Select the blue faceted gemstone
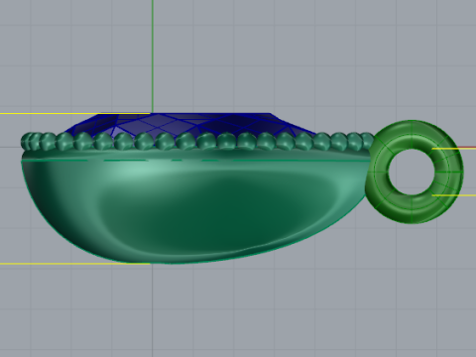The width and height of the screenshot is (476, 357). (x=191, y=124)
